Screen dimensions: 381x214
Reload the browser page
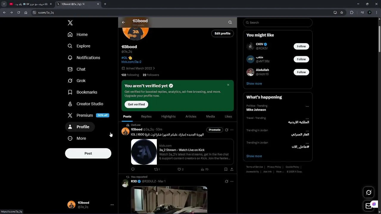(18, 12)
